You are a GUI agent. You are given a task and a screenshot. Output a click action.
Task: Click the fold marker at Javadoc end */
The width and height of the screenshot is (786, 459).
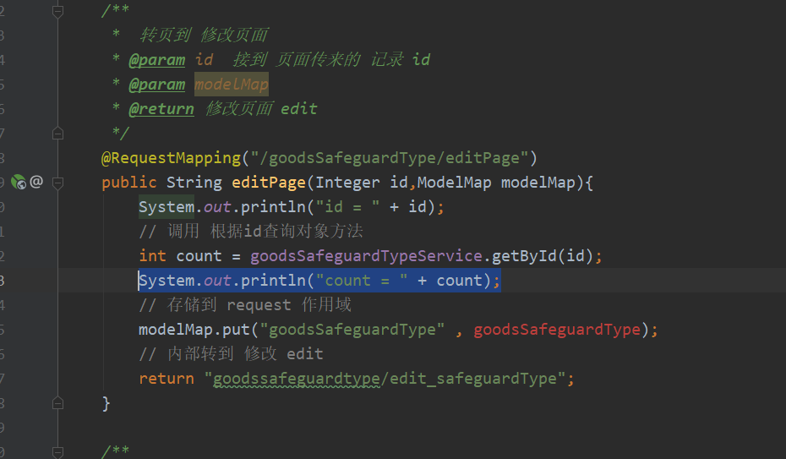click(x=57, y=134)
